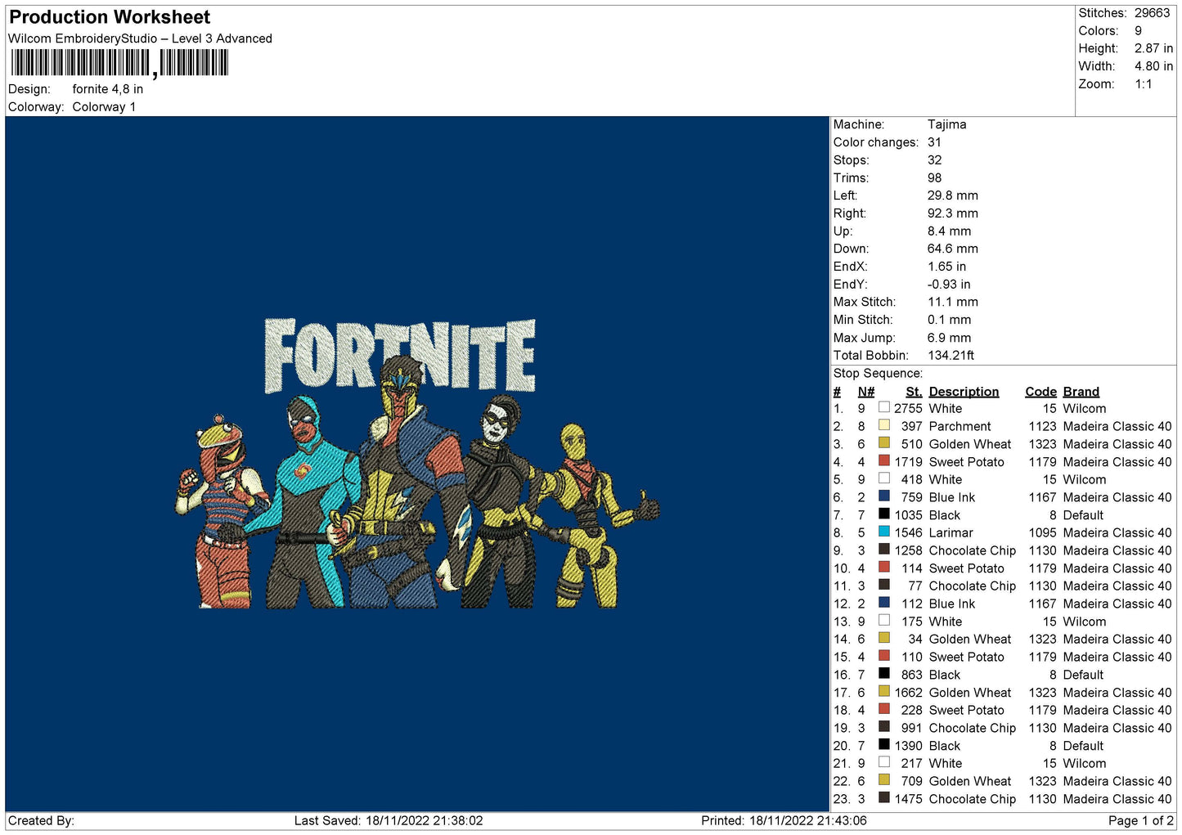Viewport: 1182px width, 835px height.
Task: Click the Black swatch in row 20
Action: [x=883, y=744]
